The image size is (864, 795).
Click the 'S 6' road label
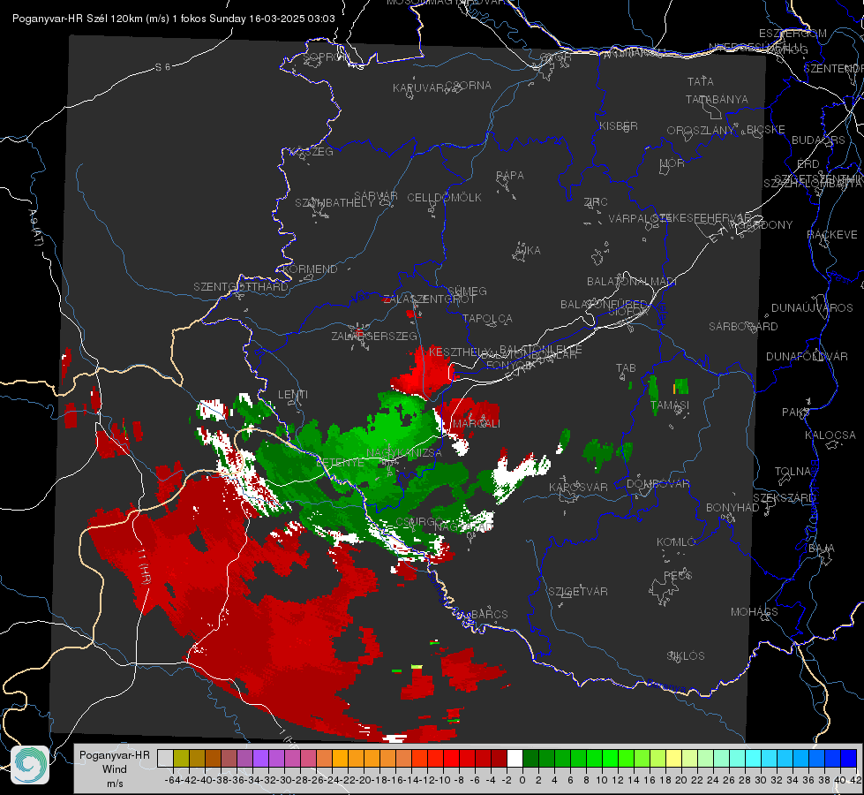[x=162, y=67]
